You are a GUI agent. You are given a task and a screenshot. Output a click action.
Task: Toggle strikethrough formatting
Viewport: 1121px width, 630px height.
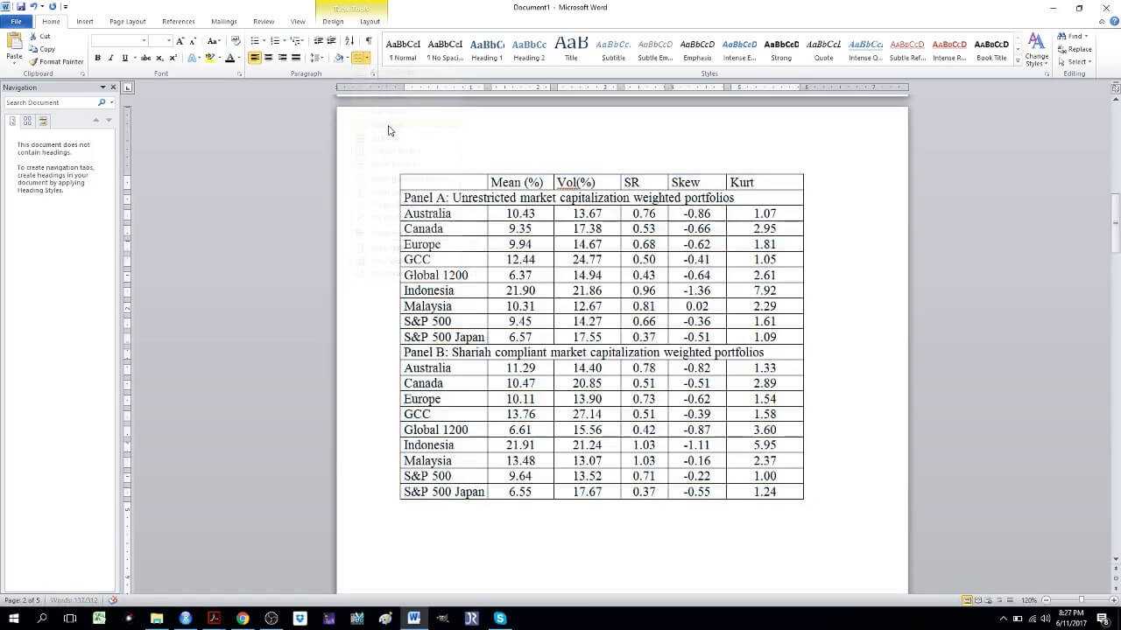[x=145, y=58]
